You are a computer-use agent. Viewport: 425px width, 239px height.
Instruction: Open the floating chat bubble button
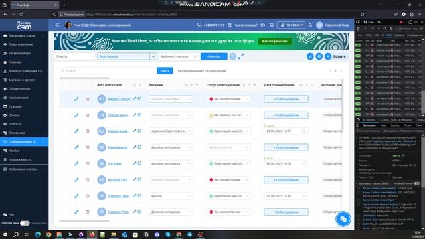pos(343,219)
